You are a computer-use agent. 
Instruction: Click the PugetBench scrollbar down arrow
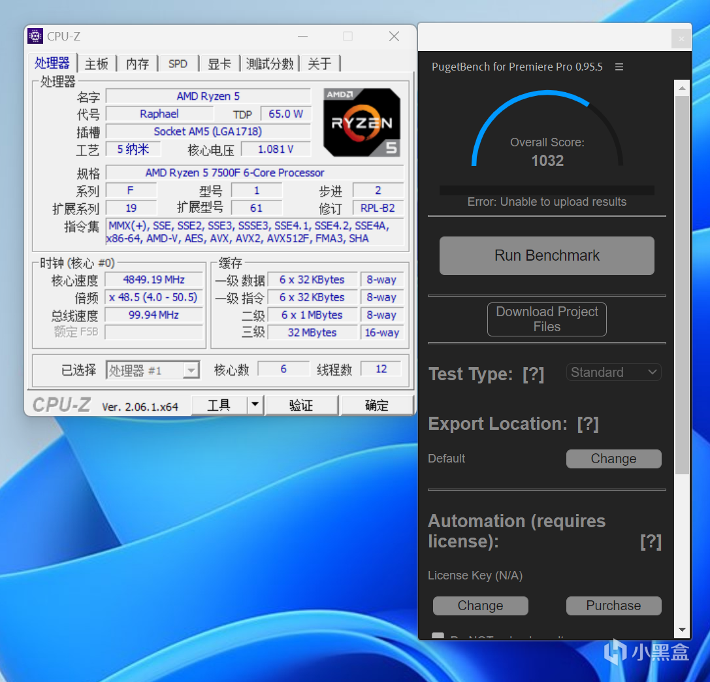[682, 630]
